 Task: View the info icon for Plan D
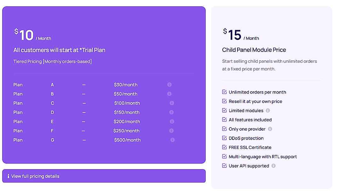point(171,112)
